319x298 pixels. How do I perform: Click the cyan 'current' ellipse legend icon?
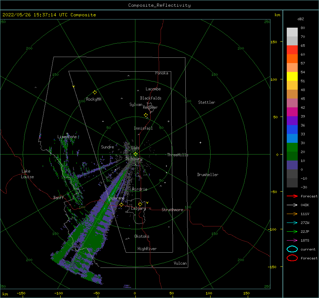click(292, 249)
